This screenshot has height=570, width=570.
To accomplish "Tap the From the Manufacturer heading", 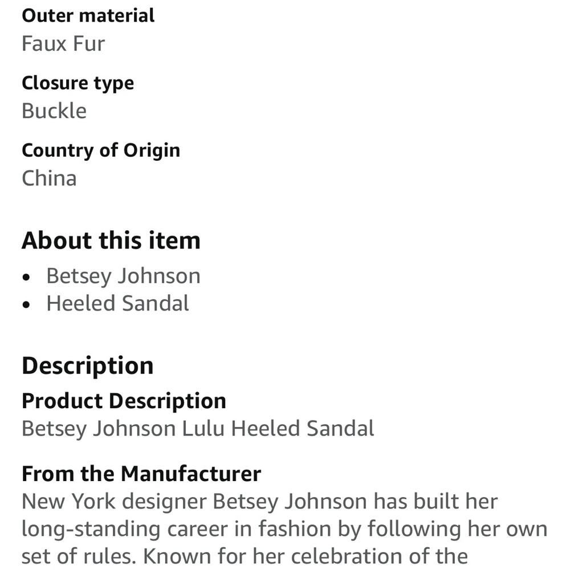I will pos(141,474).
